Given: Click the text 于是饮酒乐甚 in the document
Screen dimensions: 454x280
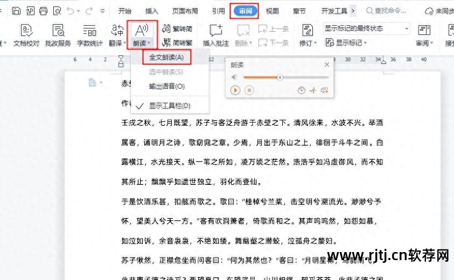Looking at the screenshot, I should pos(144,202).
